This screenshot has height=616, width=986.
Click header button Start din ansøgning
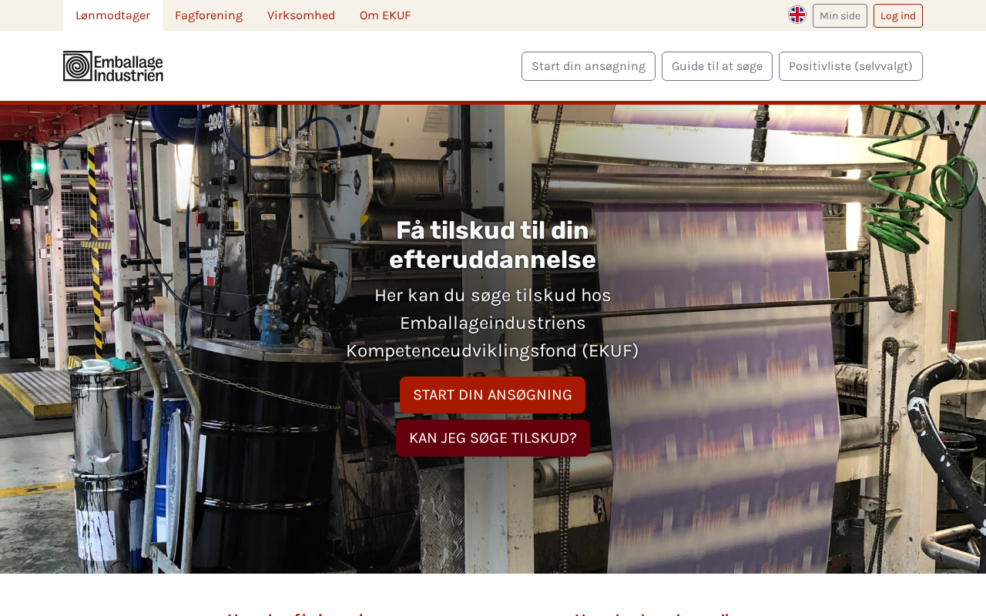tap(589, 66)
